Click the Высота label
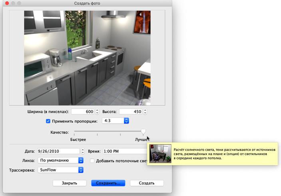Viewport: 281px width, 196px height. pyautogui.click(x=109, y=112)
